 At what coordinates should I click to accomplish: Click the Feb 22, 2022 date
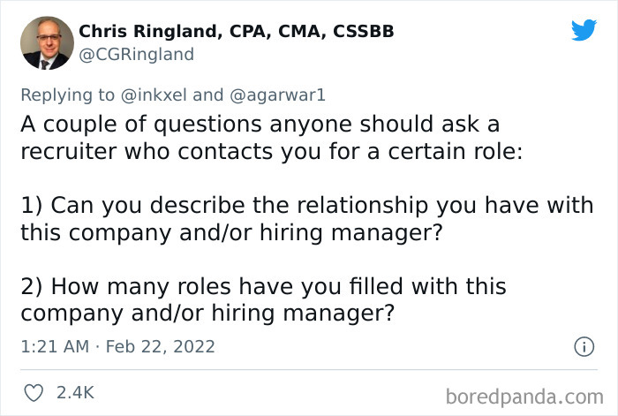pos(161,347)
